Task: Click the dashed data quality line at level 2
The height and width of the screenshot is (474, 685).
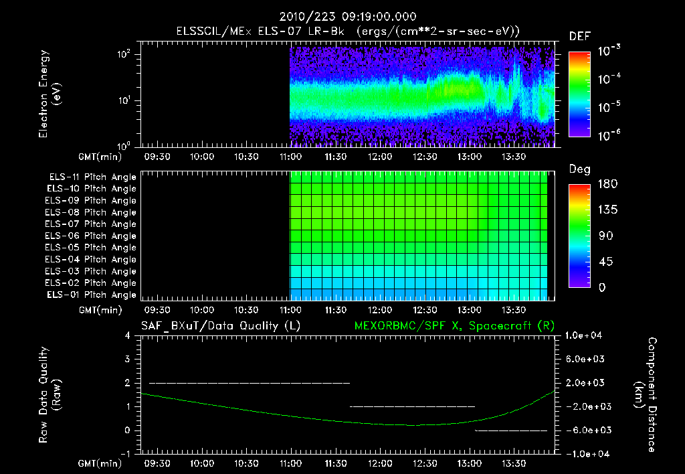Action: pyautogui.click(x=250, y=383)
